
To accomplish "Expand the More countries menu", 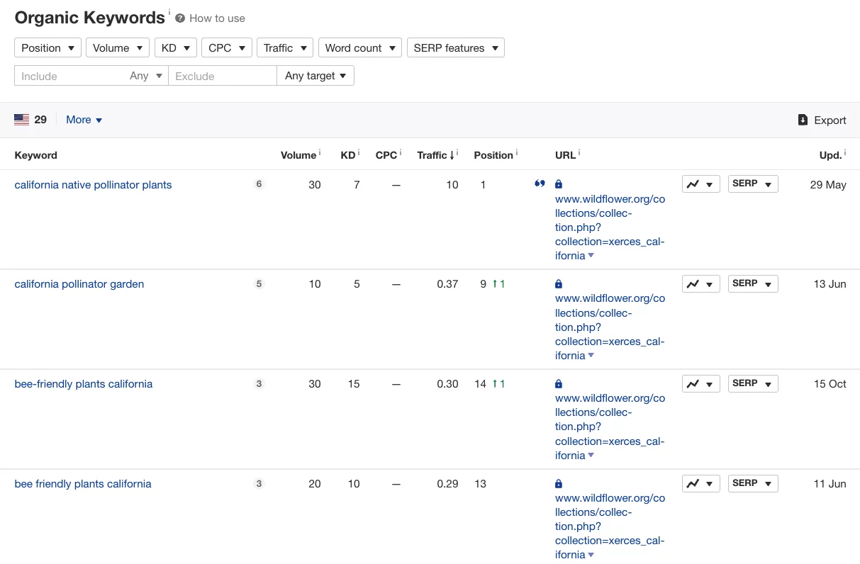I will click(84, 120).
